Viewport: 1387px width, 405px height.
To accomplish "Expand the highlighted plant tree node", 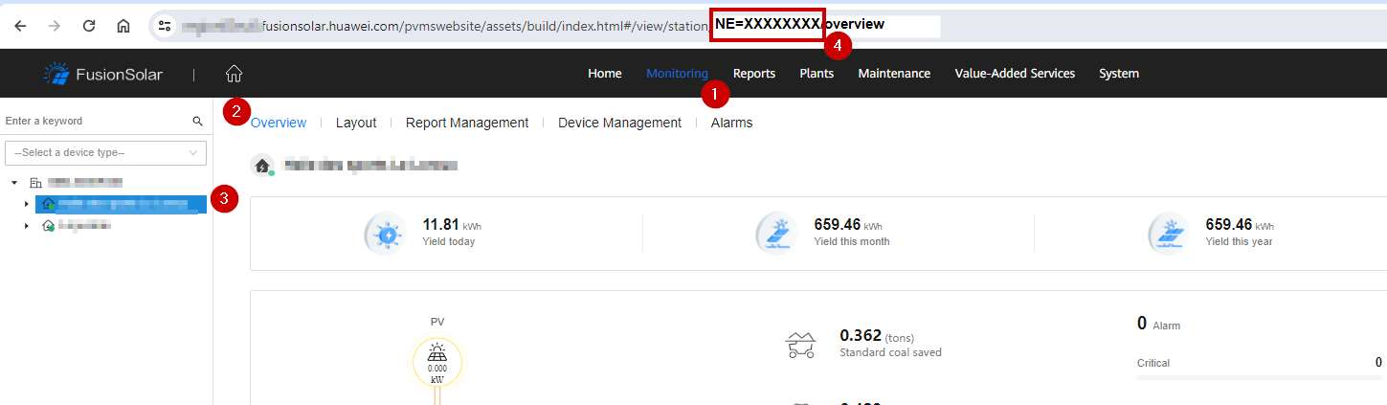I will tap(26, 204).
